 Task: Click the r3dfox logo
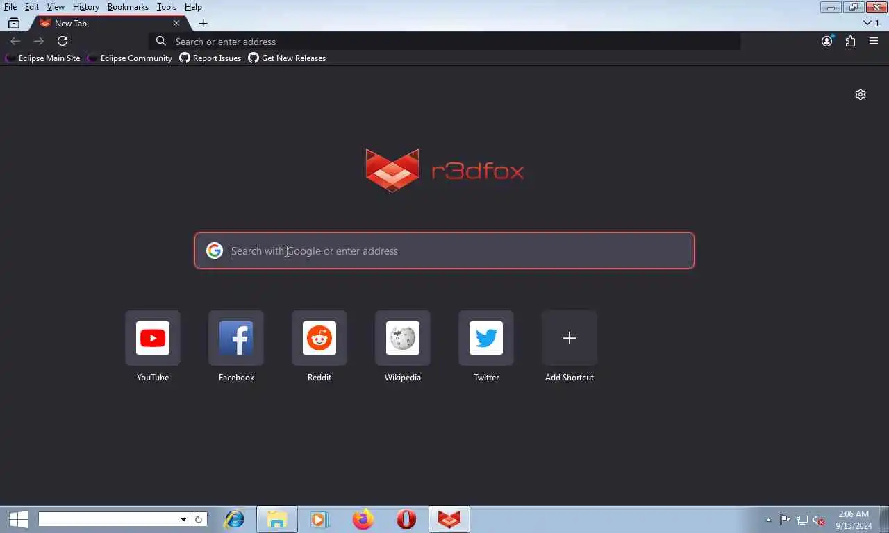coord(444,170)
